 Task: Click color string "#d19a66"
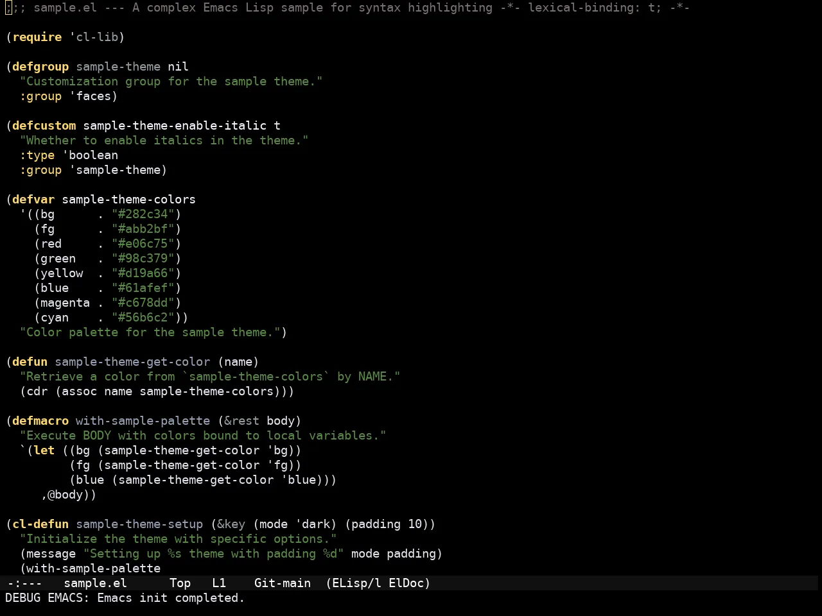point(143,273)
